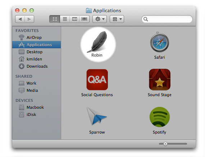Switch to list view

(65, 19)
